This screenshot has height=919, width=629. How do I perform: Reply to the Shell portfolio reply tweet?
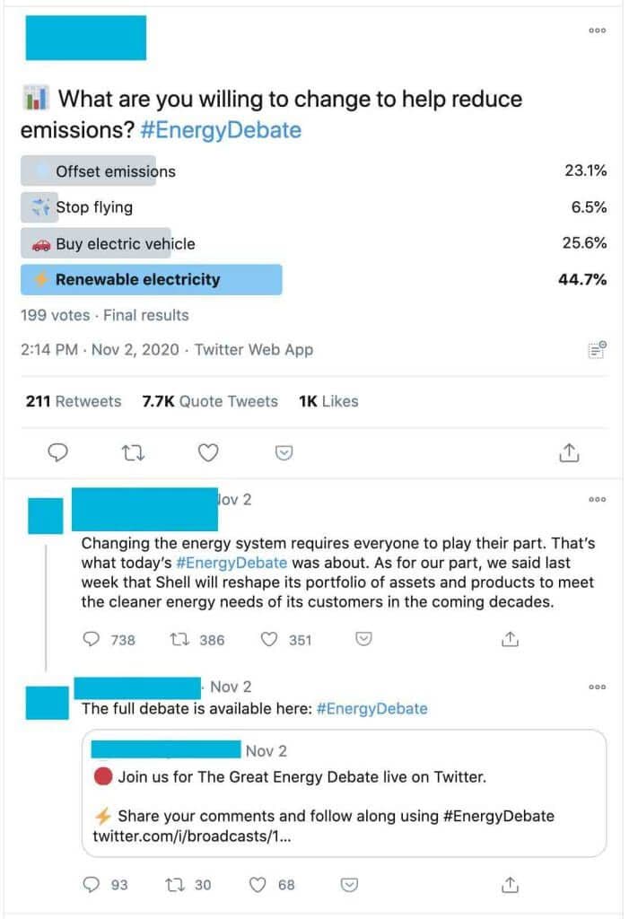(92, 639)
